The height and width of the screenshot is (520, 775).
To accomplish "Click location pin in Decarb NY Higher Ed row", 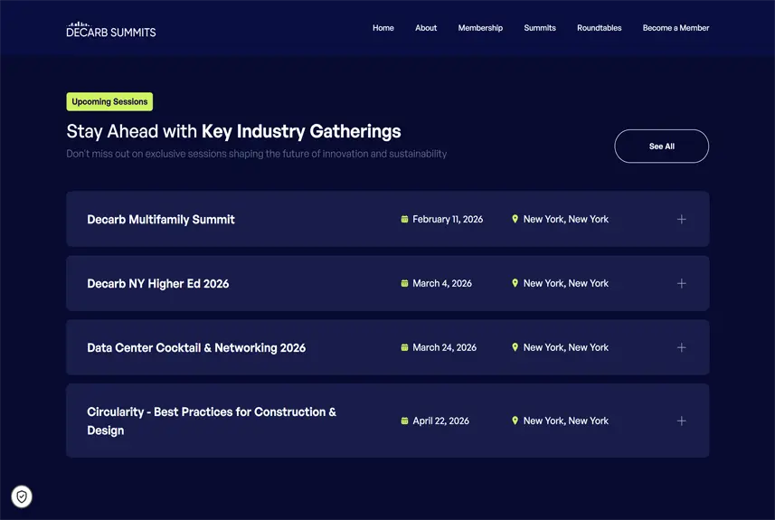I will coord(515,283).
